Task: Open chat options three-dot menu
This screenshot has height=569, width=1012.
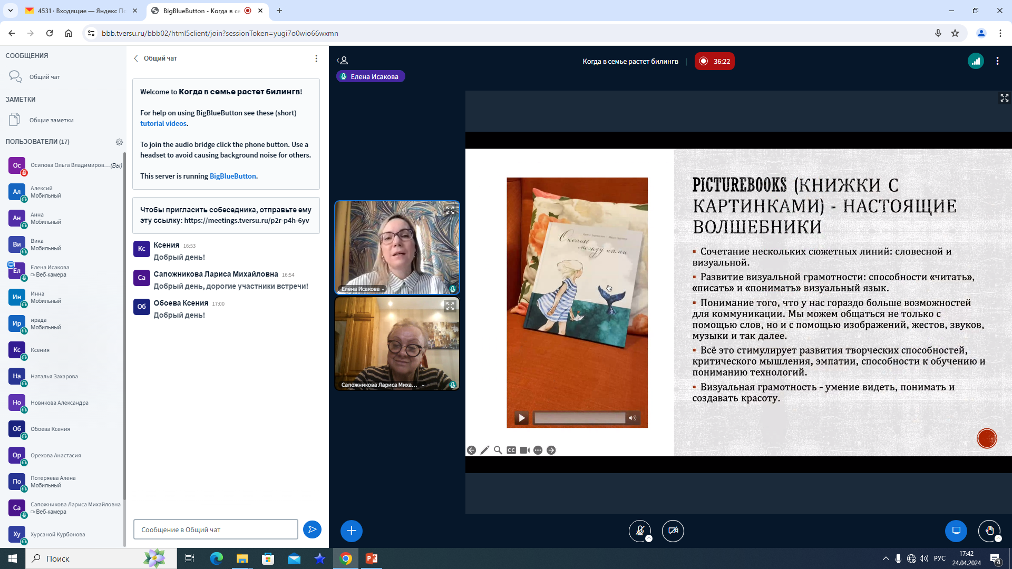Action: (316, 58)
